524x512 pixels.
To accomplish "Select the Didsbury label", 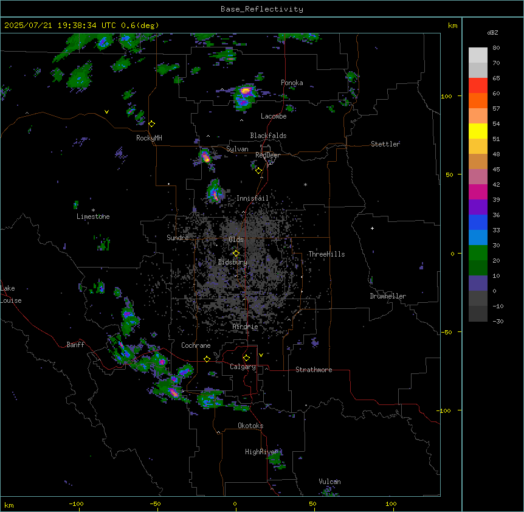I will 233,262.
